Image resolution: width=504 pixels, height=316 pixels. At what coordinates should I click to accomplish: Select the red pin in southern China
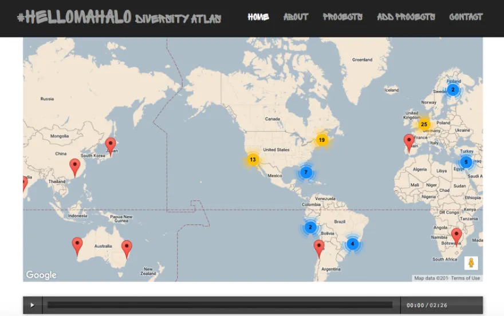click(x=75, y=167)
